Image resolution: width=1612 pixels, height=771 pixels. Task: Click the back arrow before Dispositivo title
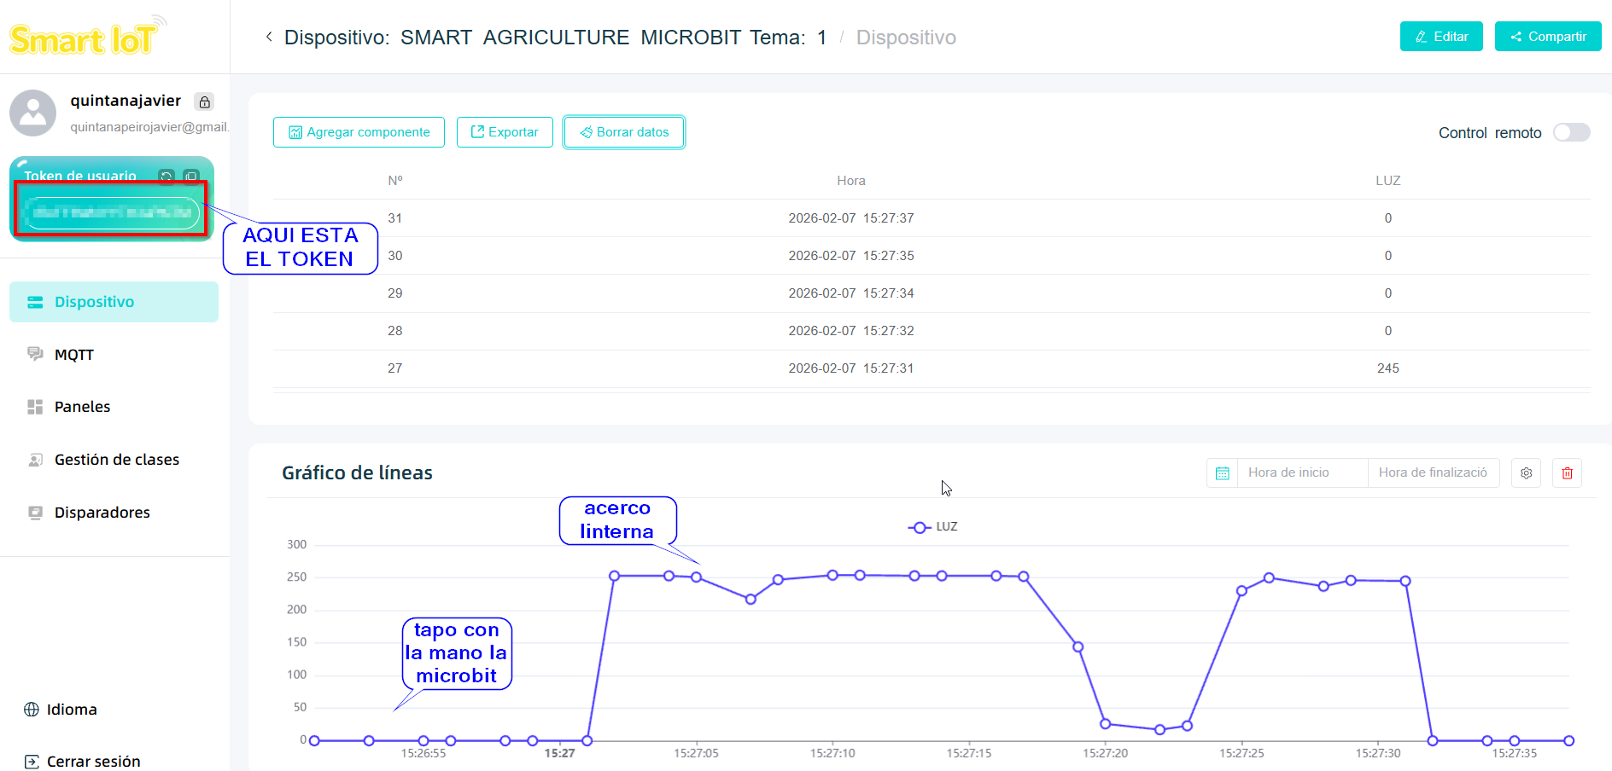[269, 37]
